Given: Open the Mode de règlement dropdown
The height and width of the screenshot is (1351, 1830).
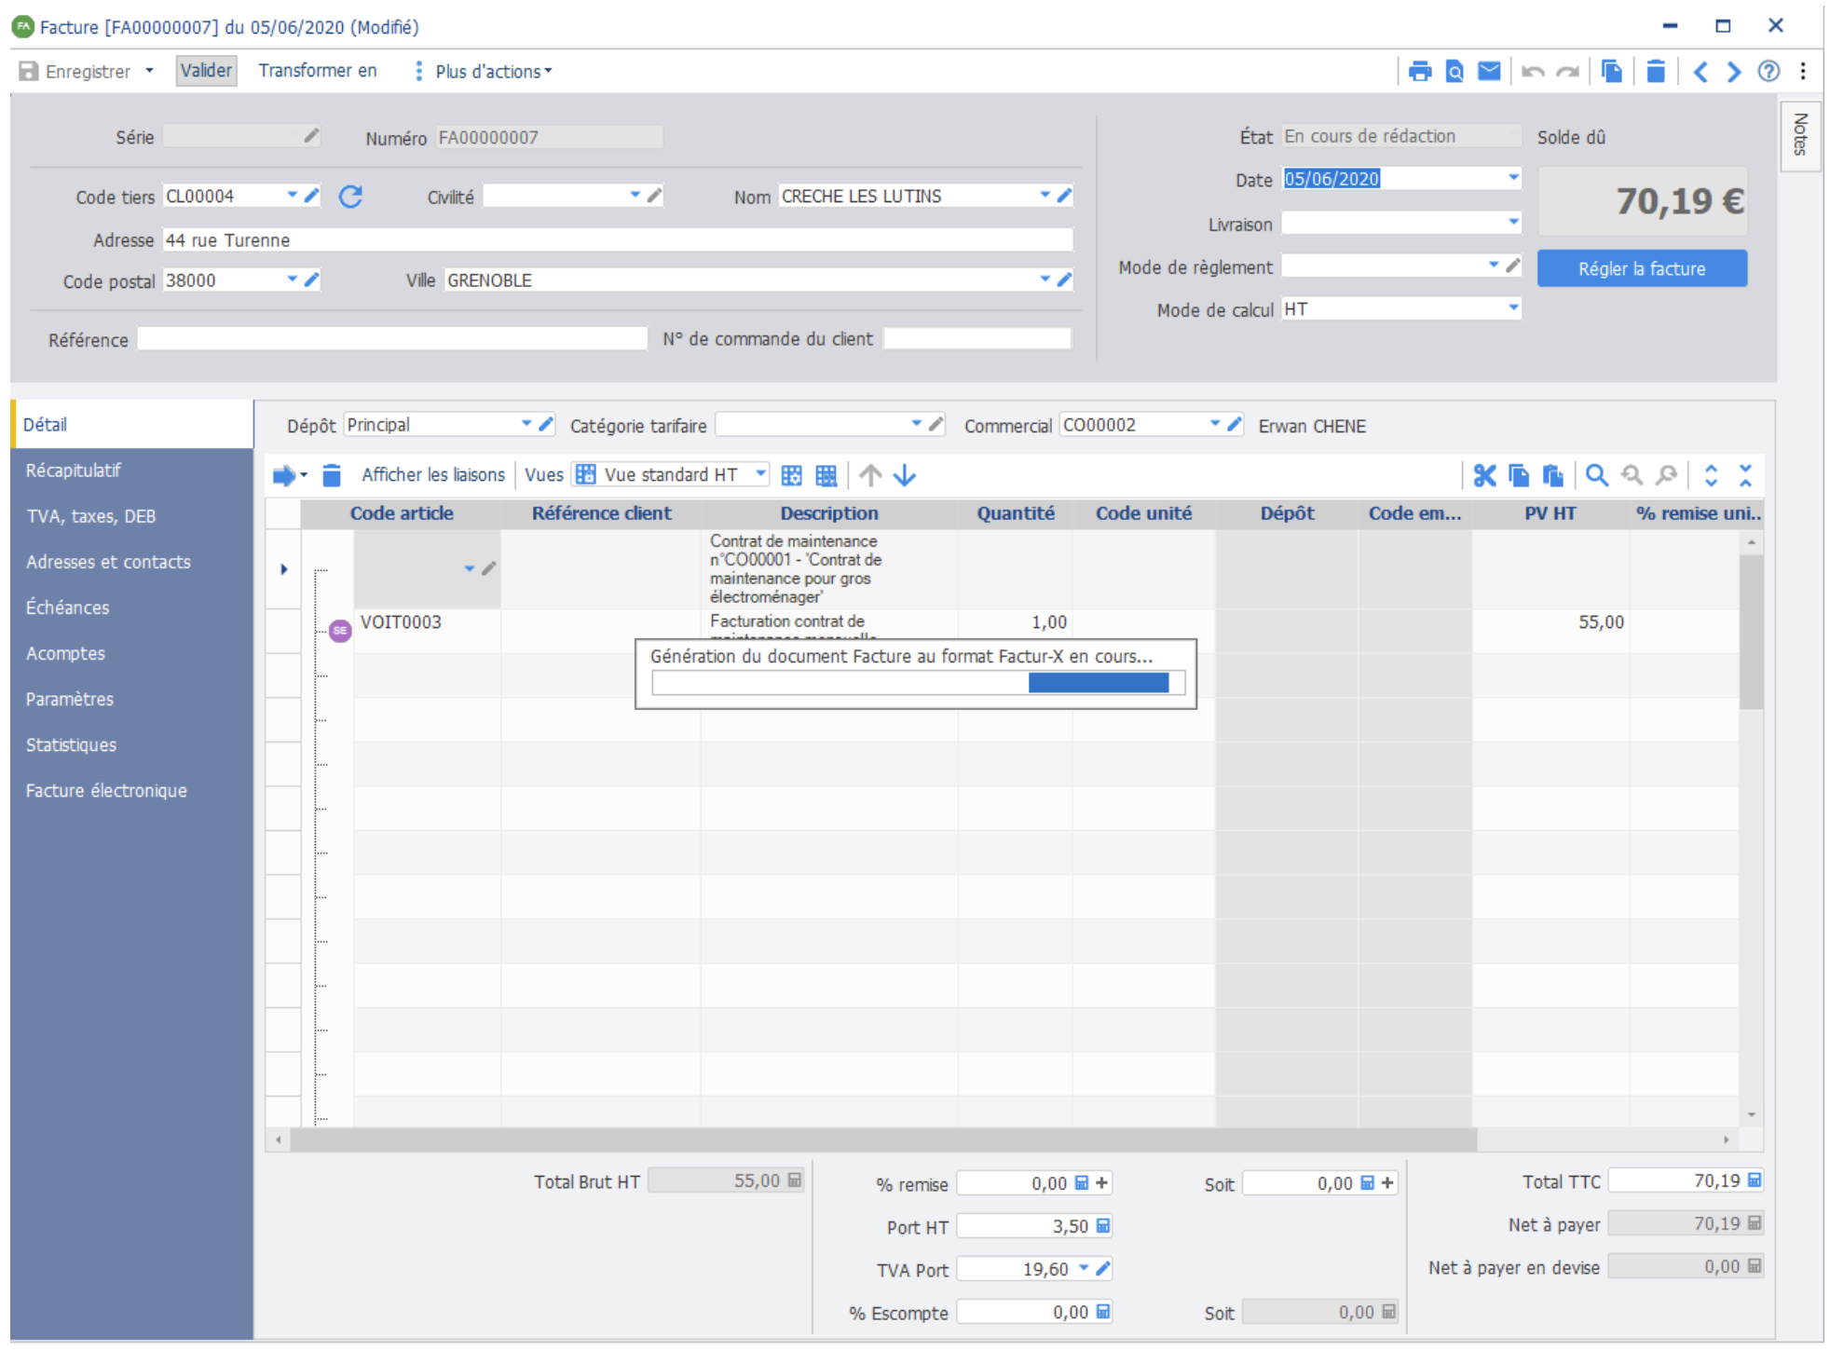Looking at the screenshot, I should coord(1494,266).
